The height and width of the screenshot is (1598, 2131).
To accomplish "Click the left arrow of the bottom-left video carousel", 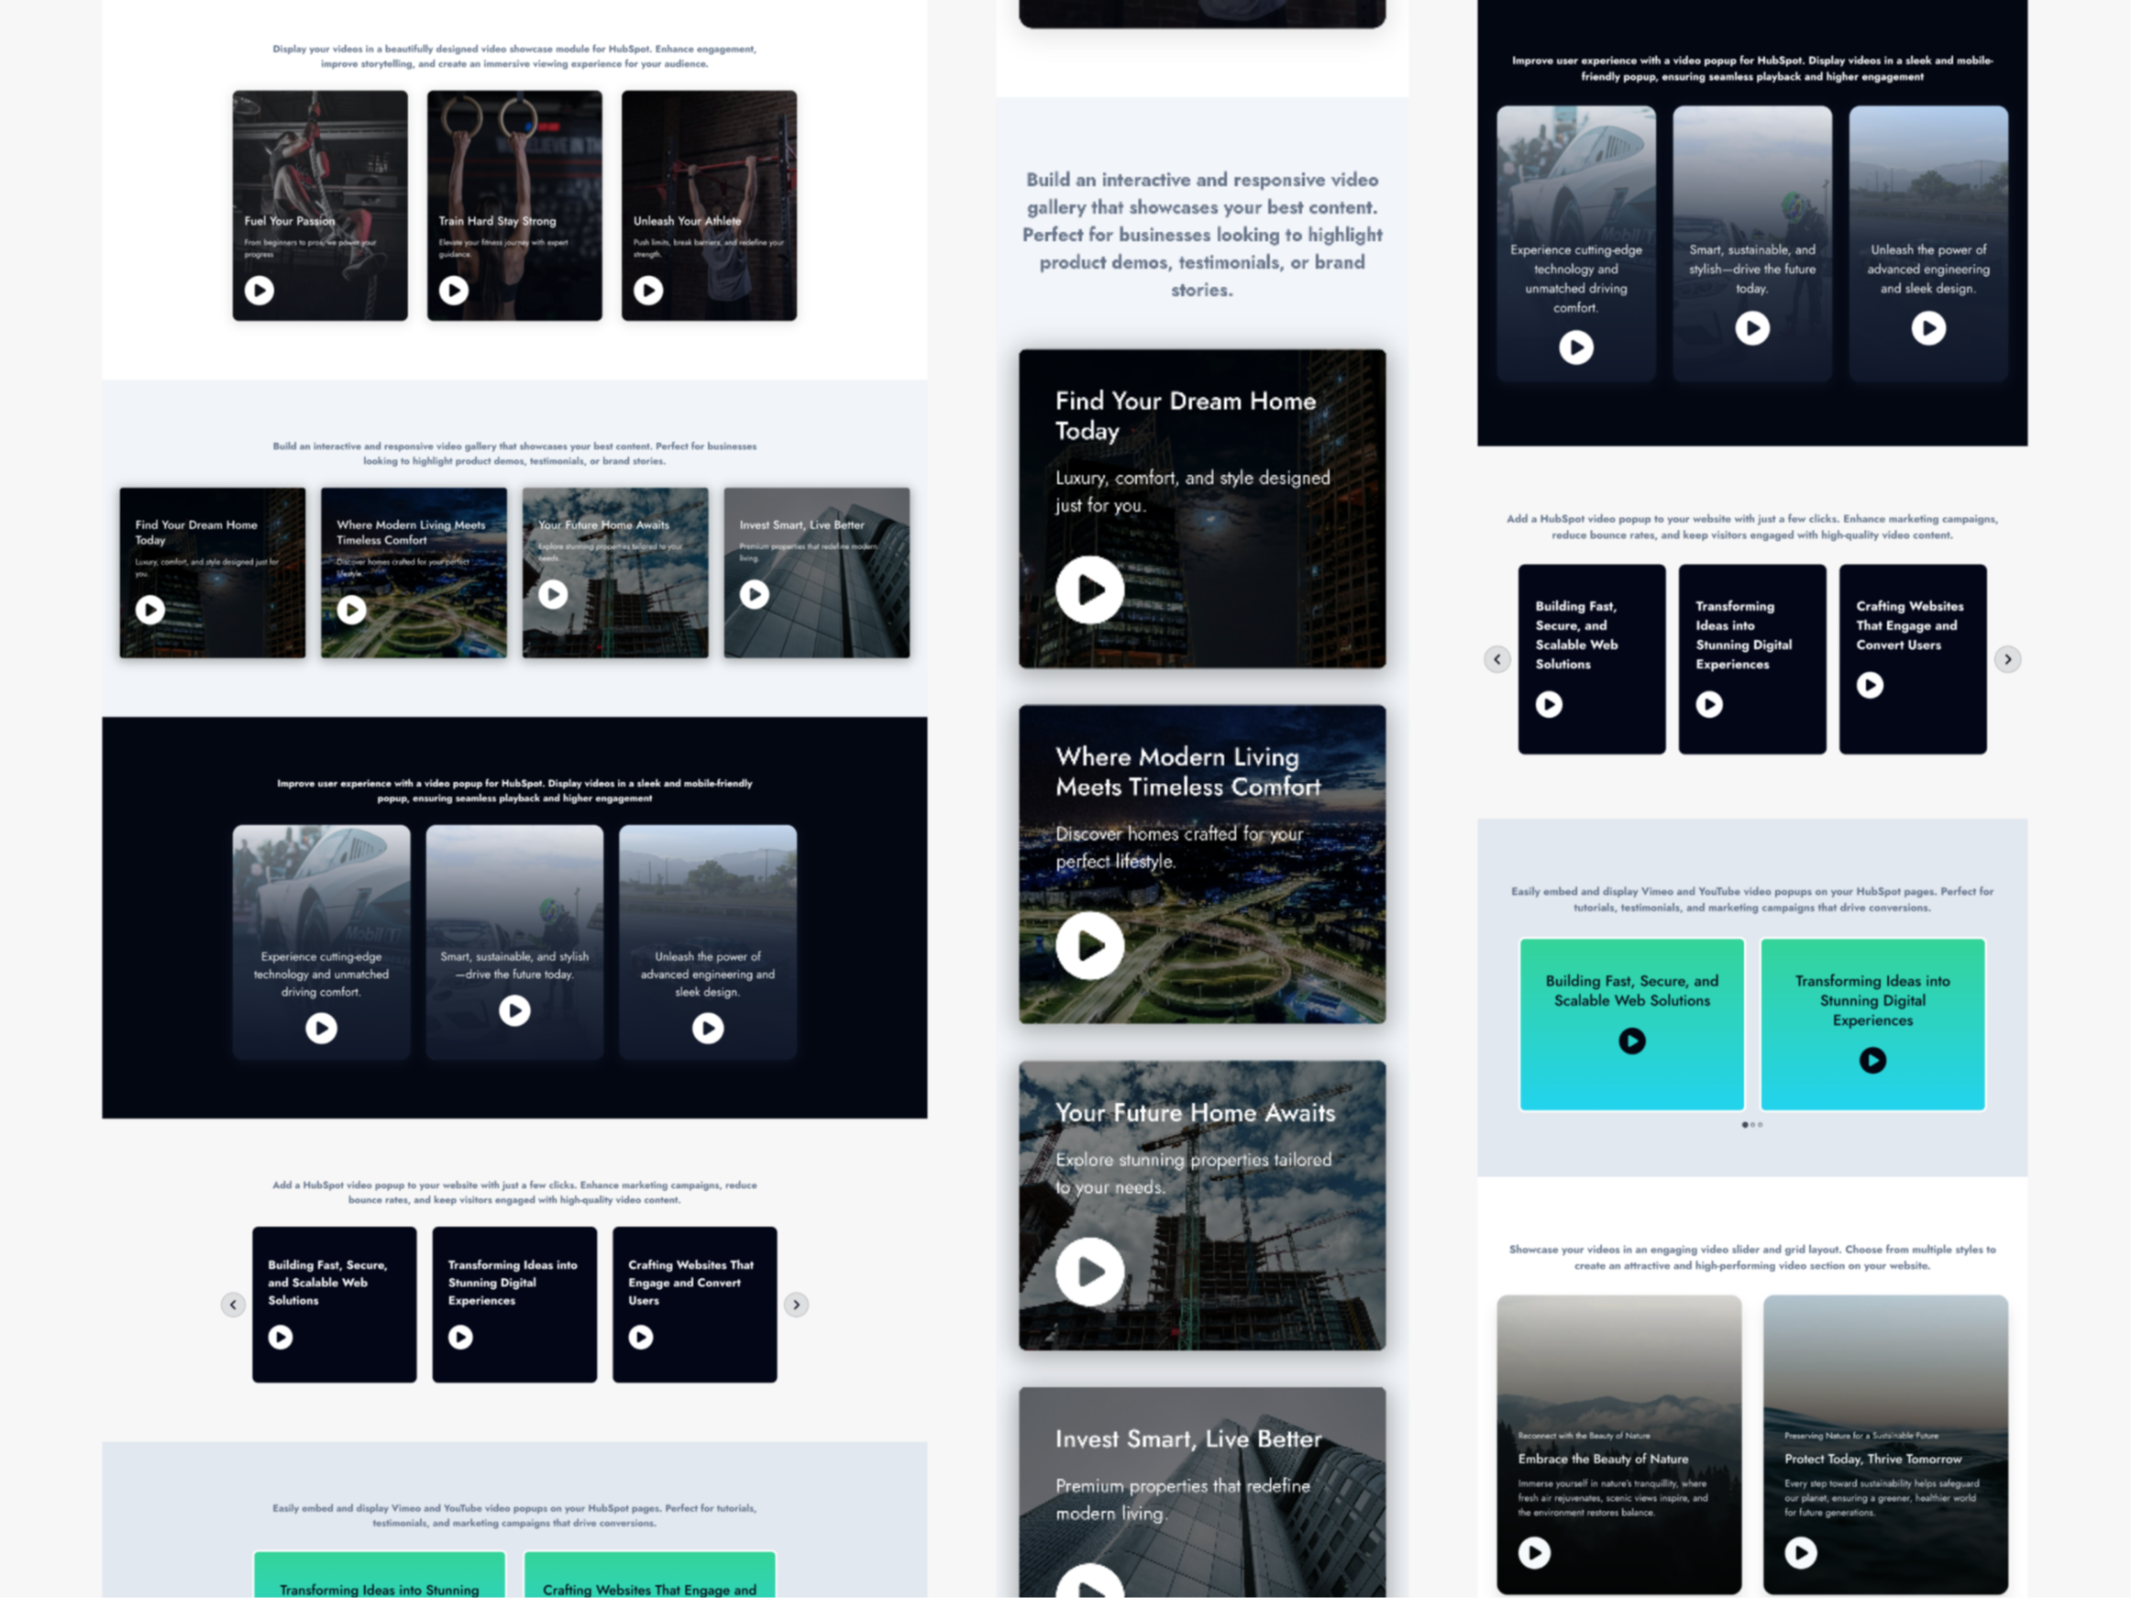I will [232, 1305].
